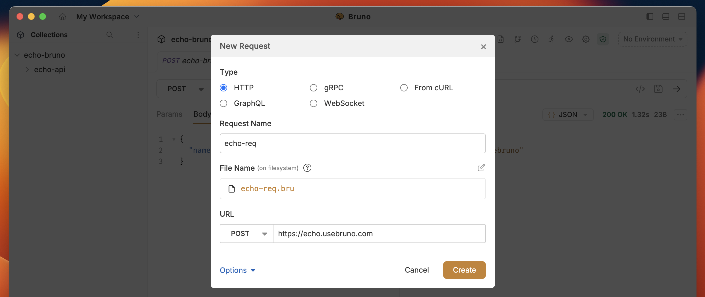Click the Cancel button

click(x=417, y=270)
